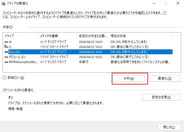
Task: Select ボリューム (E:) drive name
Action: pos(17,57)
